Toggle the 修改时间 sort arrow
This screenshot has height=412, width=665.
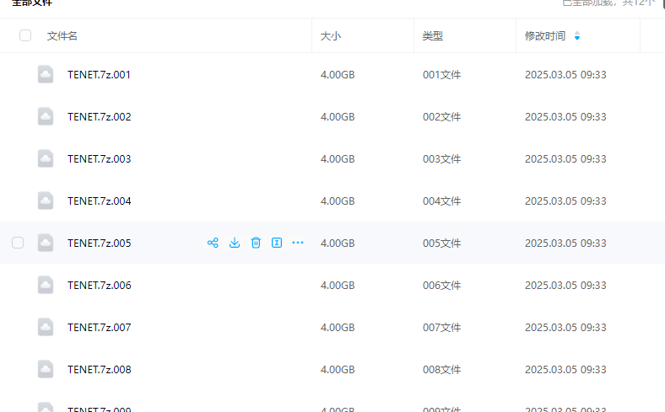pyautogui.click(x=577, y=36)
